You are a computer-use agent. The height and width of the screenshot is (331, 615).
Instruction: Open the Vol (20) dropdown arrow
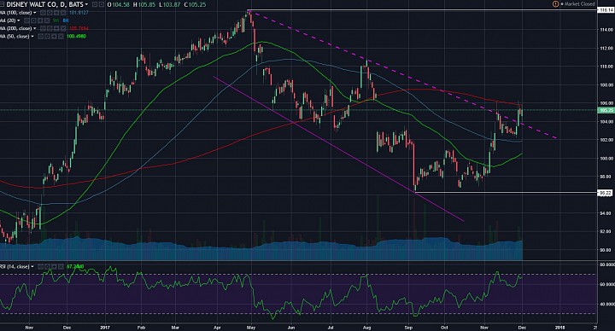click(19, 20)
